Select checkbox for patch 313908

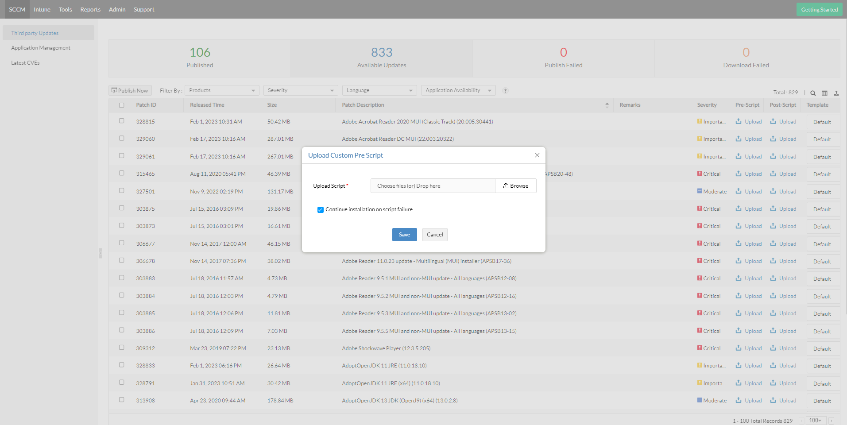tap(121, 400)
